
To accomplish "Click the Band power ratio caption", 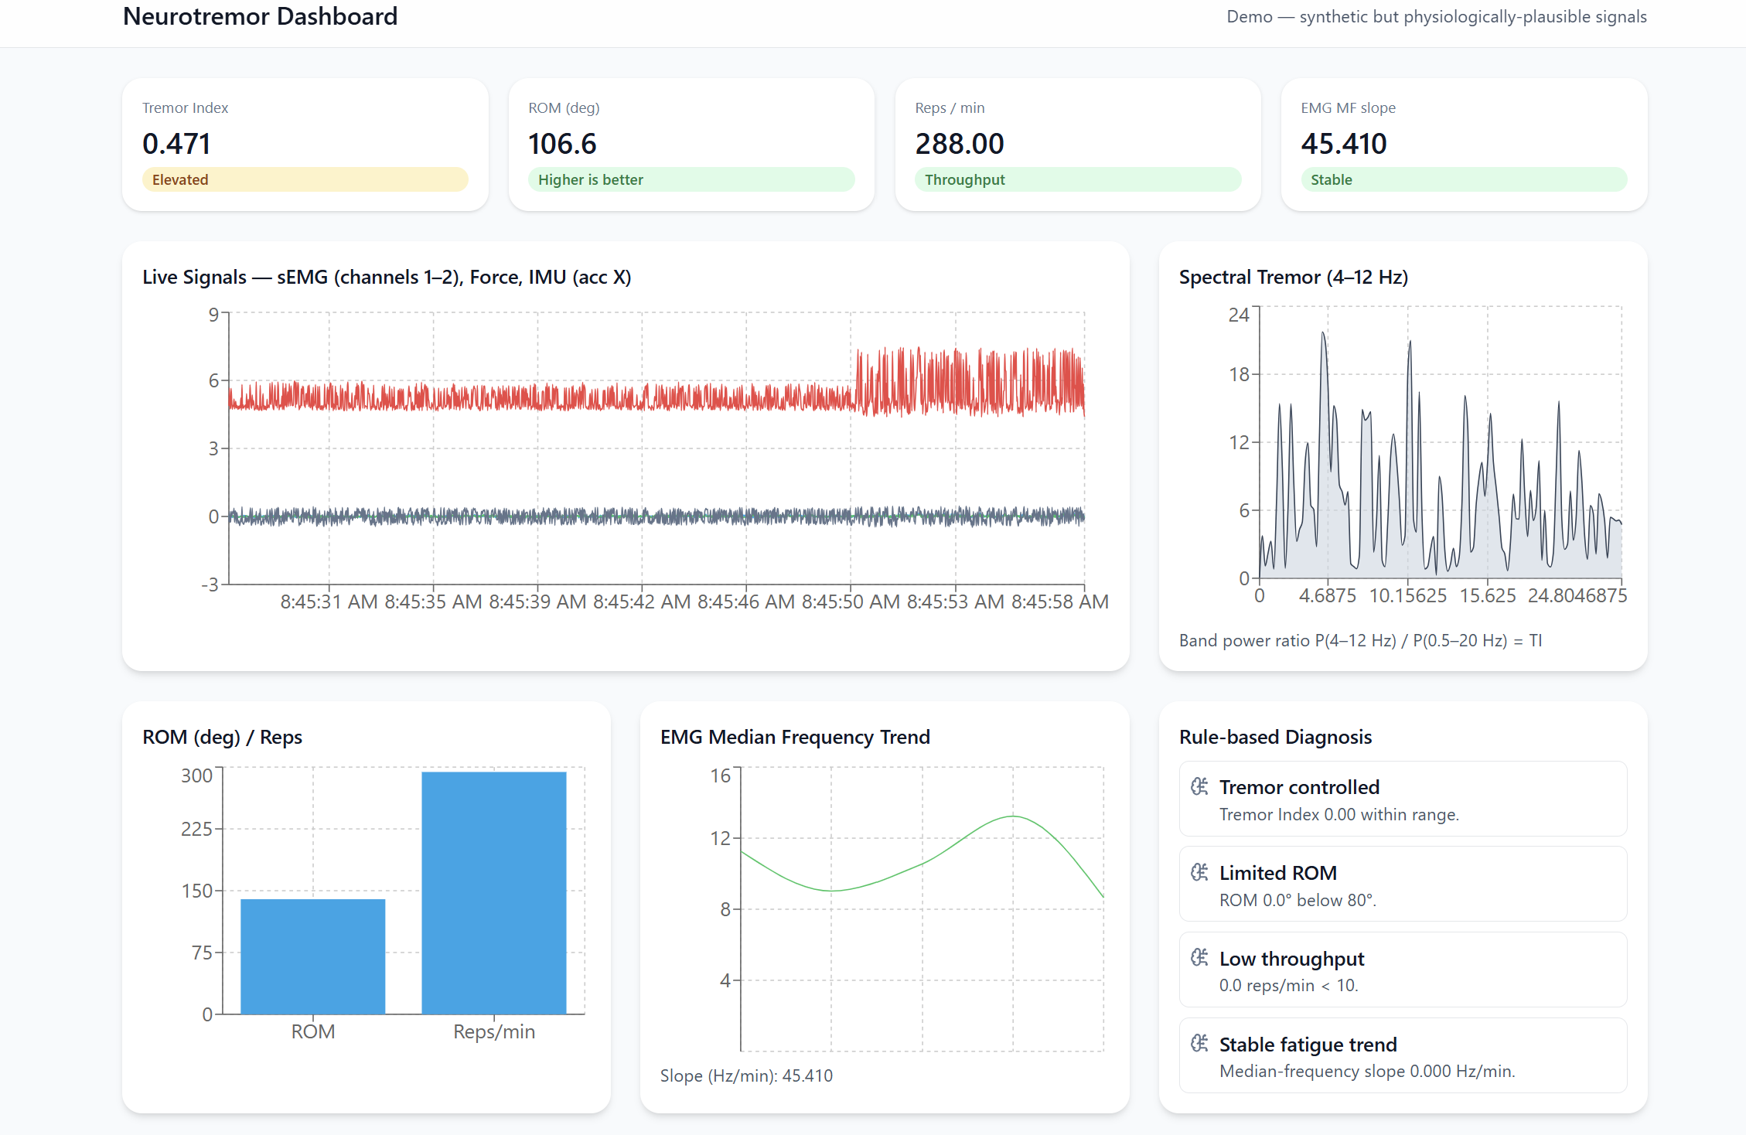I will pos(1360,640).
